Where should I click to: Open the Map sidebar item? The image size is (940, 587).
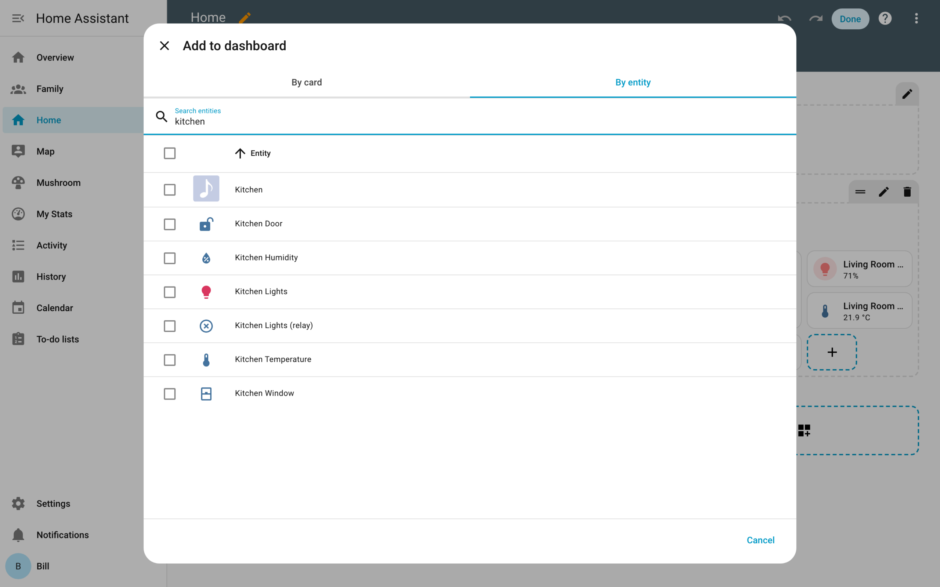pos(73,152)
